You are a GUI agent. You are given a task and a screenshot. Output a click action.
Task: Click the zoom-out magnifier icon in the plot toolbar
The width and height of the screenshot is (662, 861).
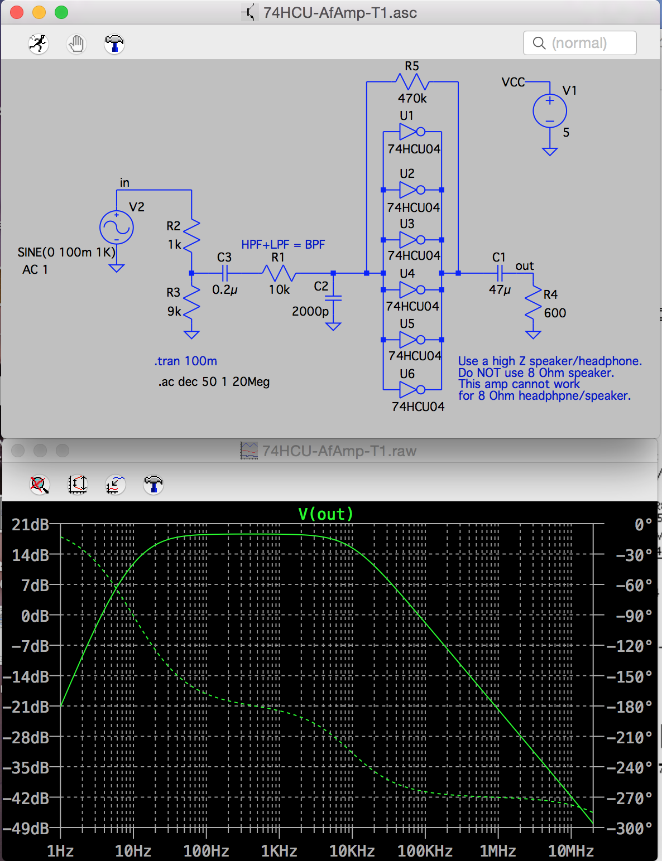click(x=40, y=485)
